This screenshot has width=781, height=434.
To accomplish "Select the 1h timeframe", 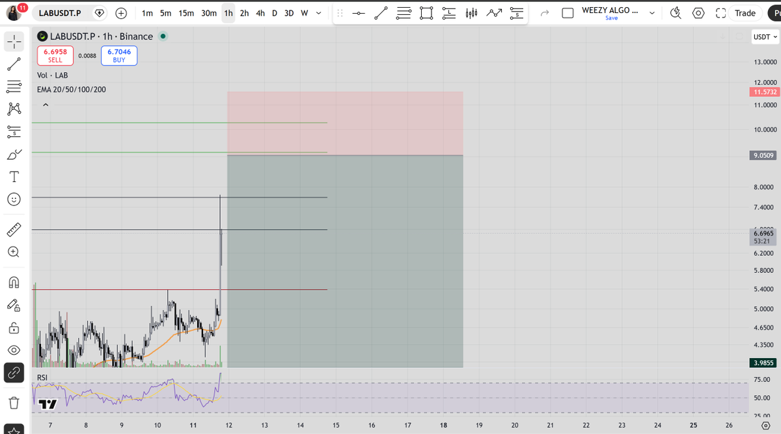I will pos(228,13).
